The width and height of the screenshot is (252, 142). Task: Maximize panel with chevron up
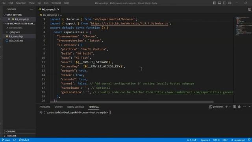click(x=249, y=107)
